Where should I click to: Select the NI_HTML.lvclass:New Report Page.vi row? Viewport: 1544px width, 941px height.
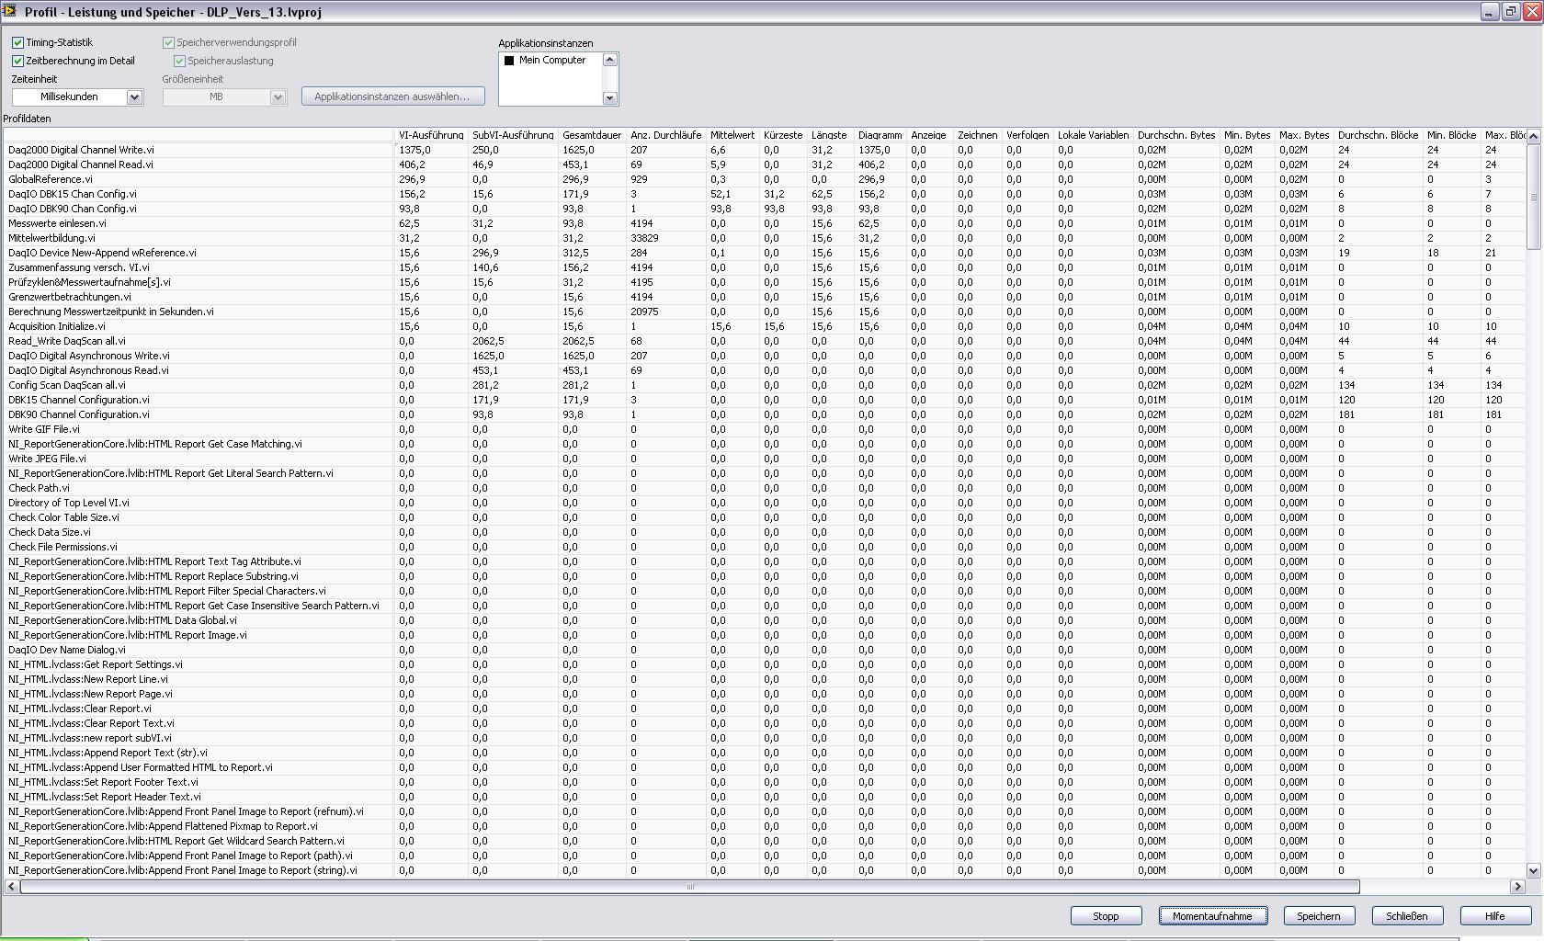(x=765, y=694)
